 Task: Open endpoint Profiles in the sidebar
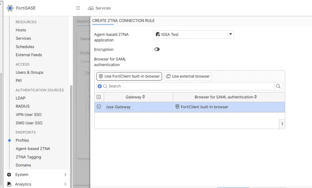point(22,141)
